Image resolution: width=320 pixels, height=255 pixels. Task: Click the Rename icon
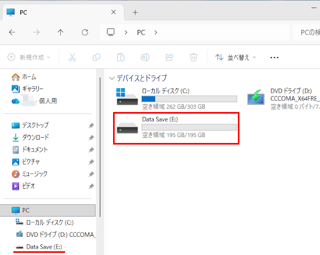tap(145, 58)
